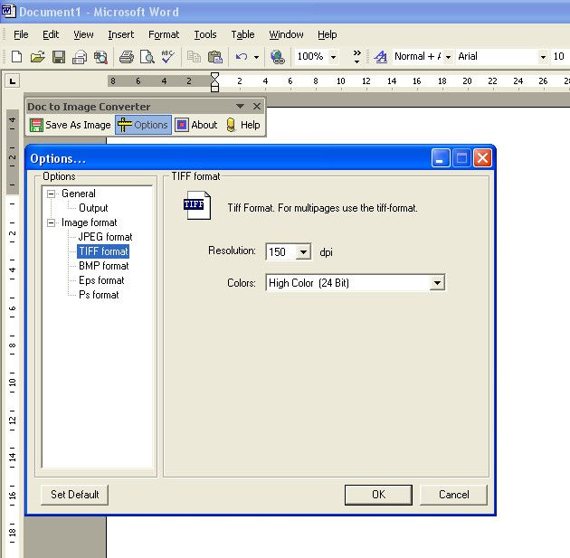Click the indent marker on horizontal ruler
The height and width of the screenshot is (558, 570).
(x=214, y=82)
